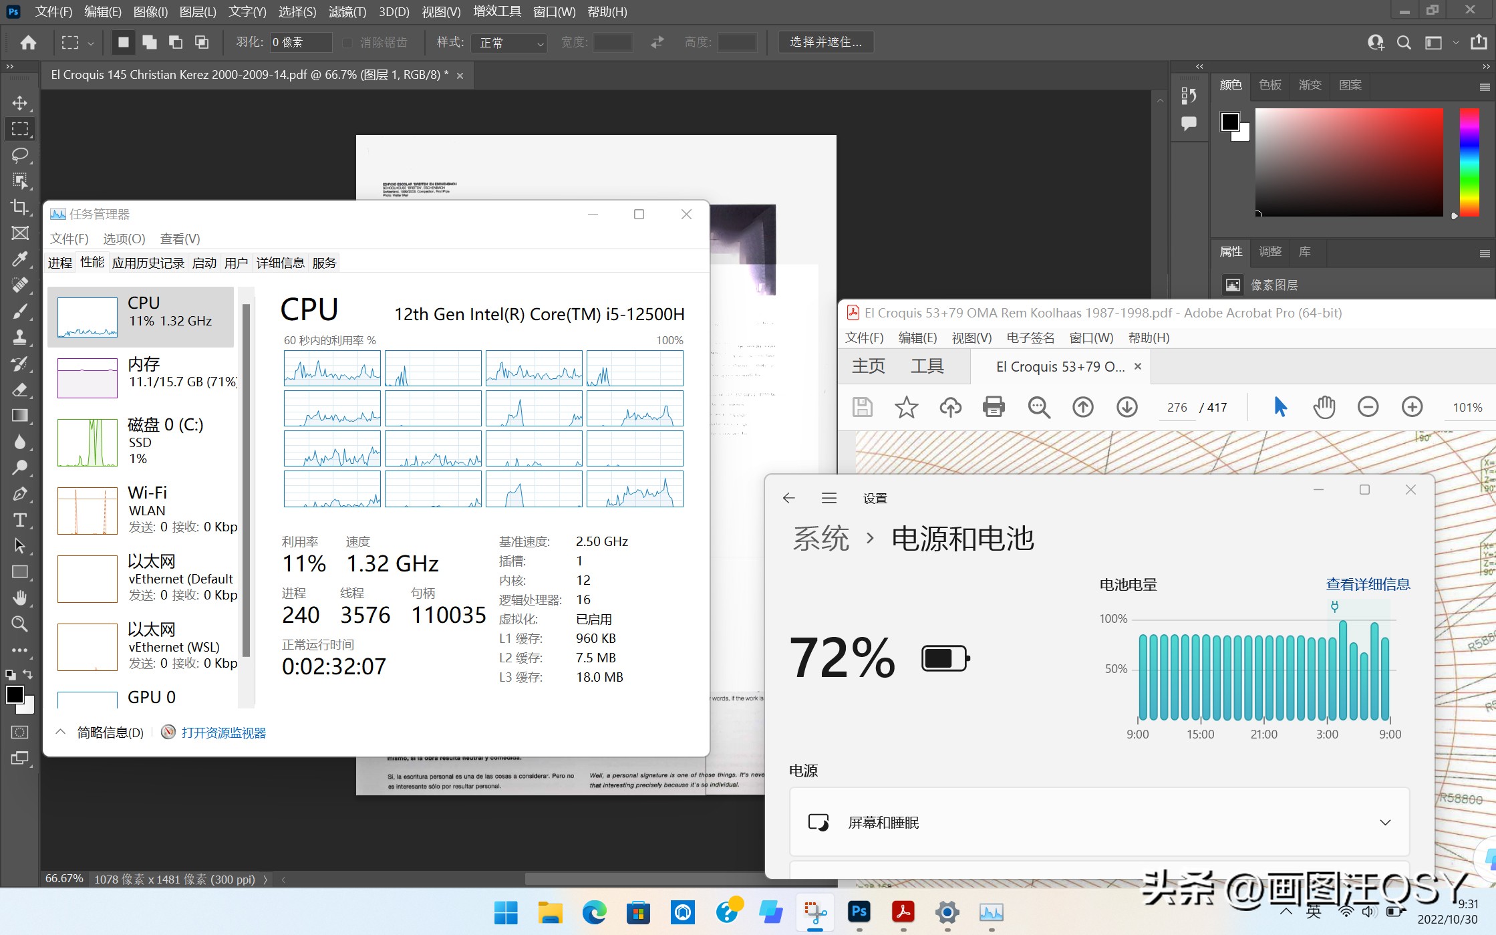Select the Horizontal Type tool
The image size is (1496, 935).
20,520
